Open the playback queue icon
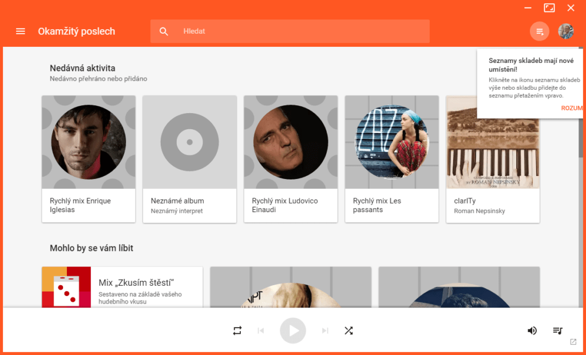The image size is (586, 355). click(557, 331)
